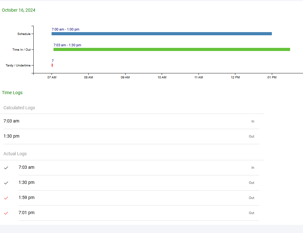Click the green checkmark beside actual 1:30 pm log

[x=6, y=183]
